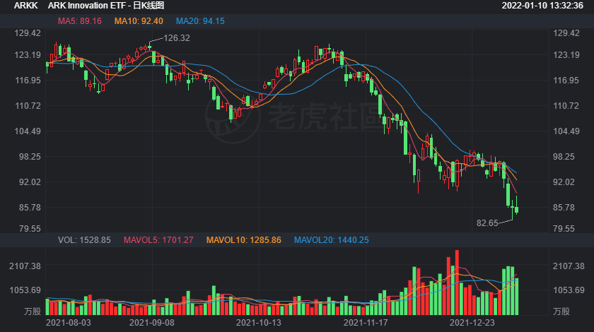This screenshot has height=332, width=594.
Task: Click the ARKK ticker symbol
Action: point(25,6)
